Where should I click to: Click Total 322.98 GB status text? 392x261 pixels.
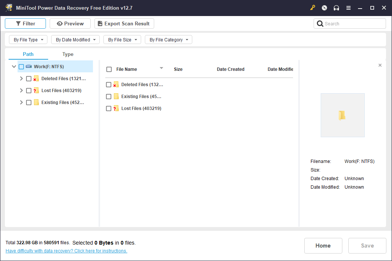coord(37,242)
